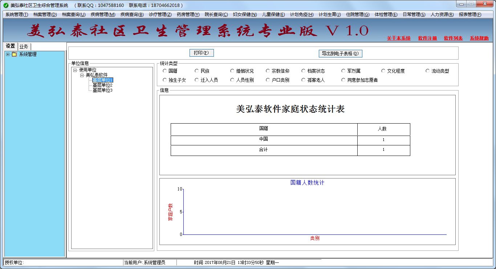
Task: Open the 系统帮助 link
Action: [x=479, y=38]
